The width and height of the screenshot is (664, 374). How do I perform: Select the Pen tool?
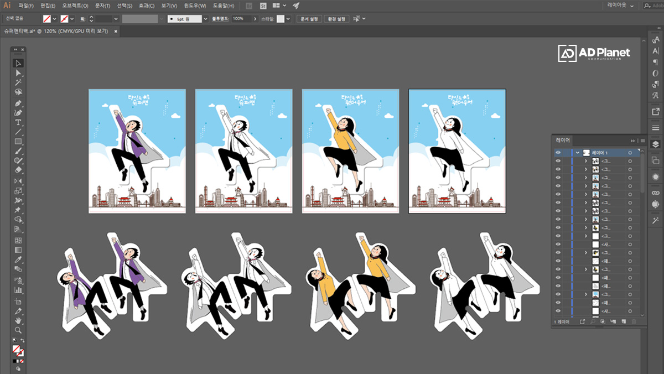[18, 103]
